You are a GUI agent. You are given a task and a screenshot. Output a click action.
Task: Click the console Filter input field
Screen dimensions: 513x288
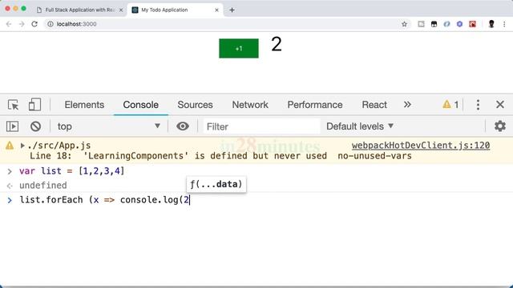[x=261, y=126]
